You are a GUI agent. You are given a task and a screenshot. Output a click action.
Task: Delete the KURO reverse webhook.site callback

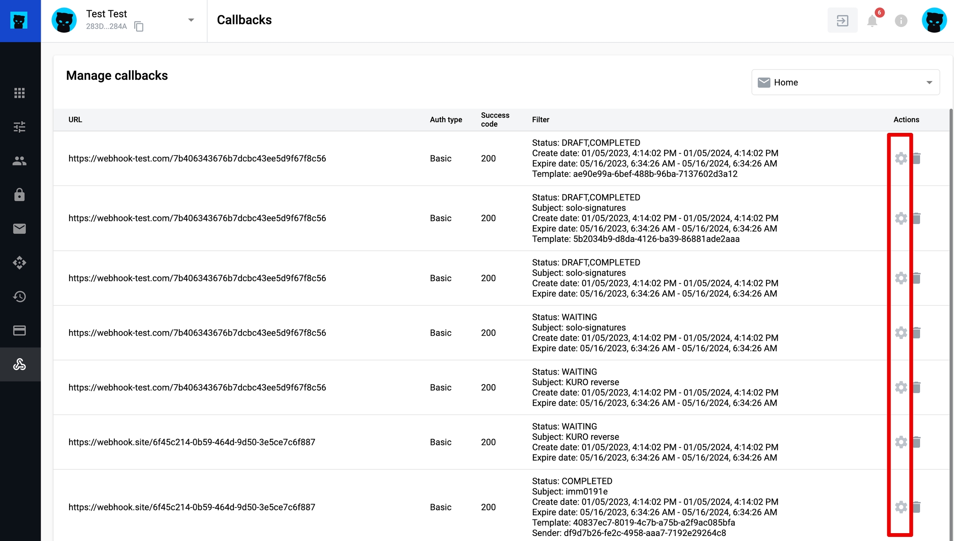pyautogui.click(x=917, y=442)
